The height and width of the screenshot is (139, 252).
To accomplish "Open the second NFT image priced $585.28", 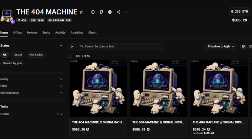I will coord(159,88).
